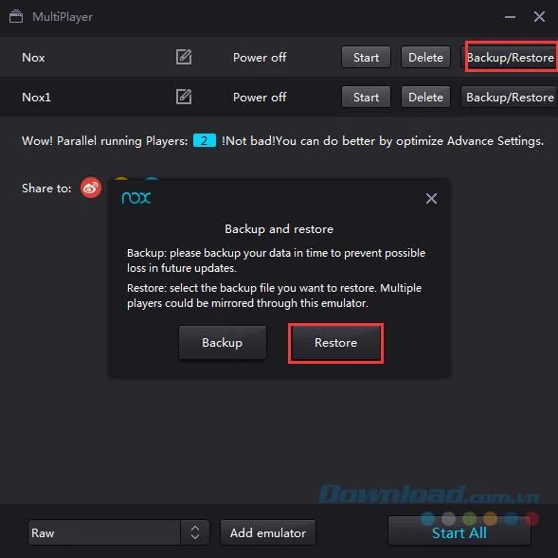Image resolution: width=558 pixels, height=558 pixels.
Task: Delete the Nox1 emulator
Action: point(425,97)
